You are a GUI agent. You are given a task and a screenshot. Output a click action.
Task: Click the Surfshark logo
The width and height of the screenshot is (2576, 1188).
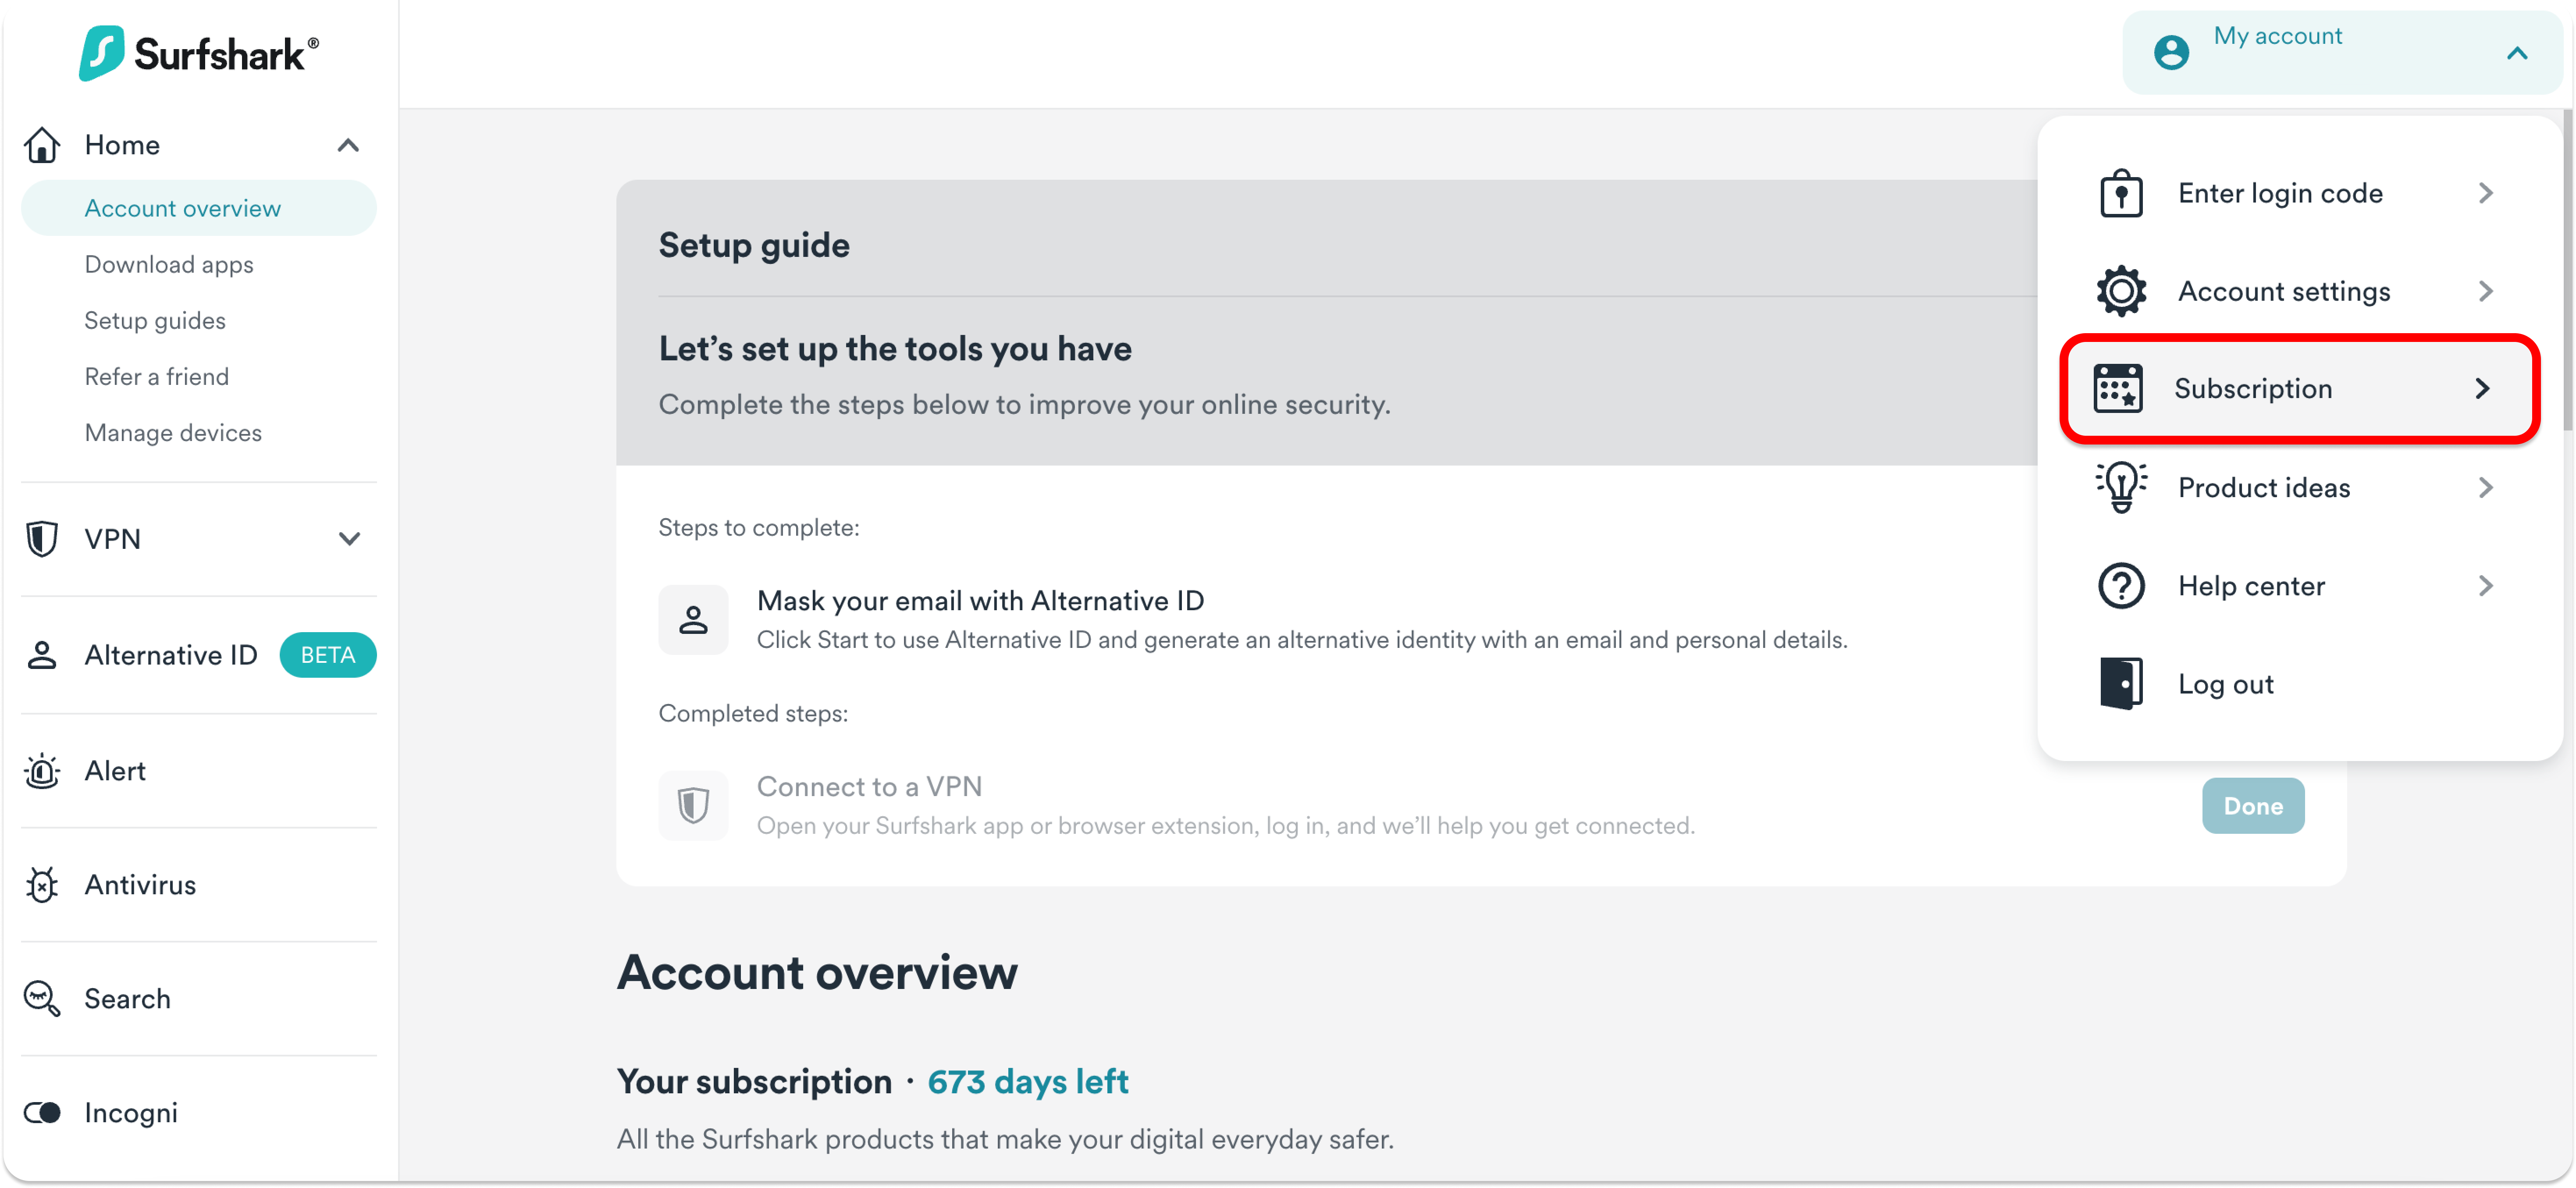click(x=199, y=54)
